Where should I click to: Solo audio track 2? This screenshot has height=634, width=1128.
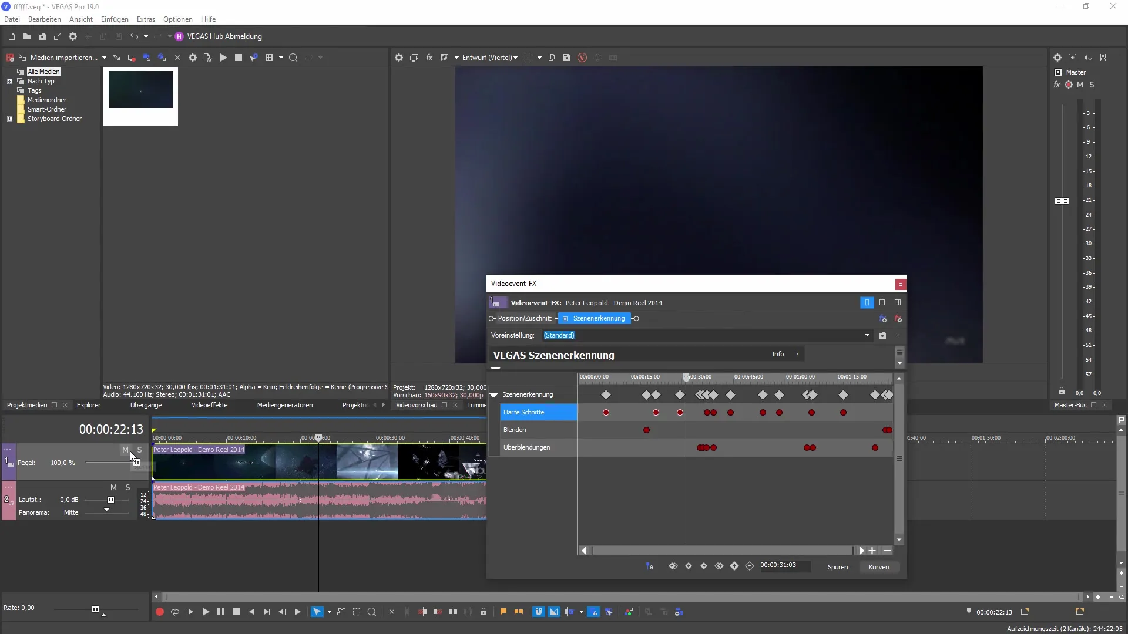(x=127, y=487)
